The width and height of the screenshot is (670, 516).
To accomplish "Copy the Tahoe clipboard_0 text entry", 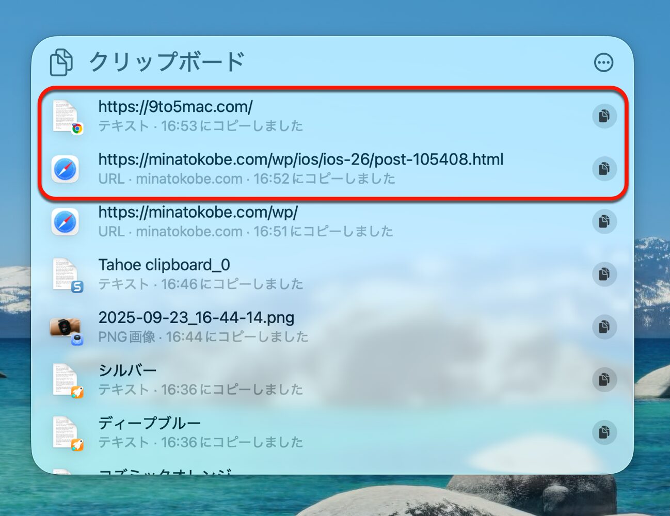I will [x=604, y=274].
